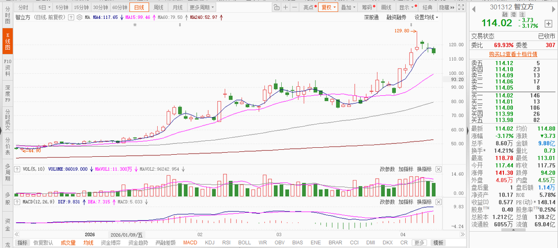
Task: Click 购买L2查看十档行情 link
Action: [513, 54]
